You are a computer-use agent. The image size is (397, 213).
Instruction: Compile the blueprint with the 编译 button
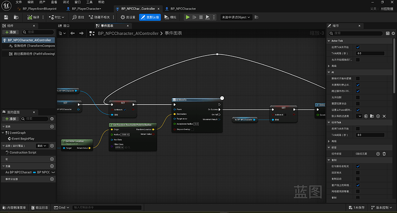pyautogui.click(x=33, y=17)
